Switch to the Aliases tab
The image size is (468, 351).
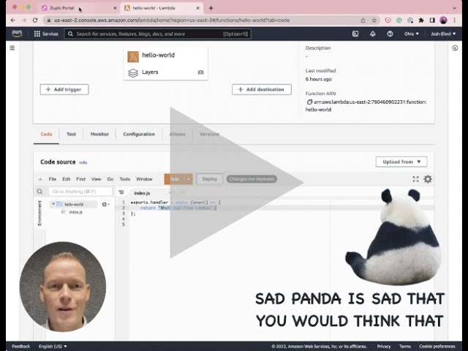[177, 134]
